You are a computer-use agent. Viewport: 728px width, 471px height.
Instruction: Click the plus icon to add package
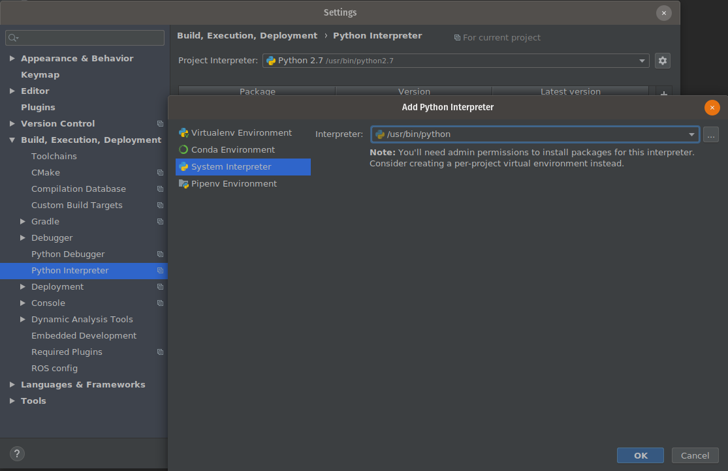click(x=664, y=93)
